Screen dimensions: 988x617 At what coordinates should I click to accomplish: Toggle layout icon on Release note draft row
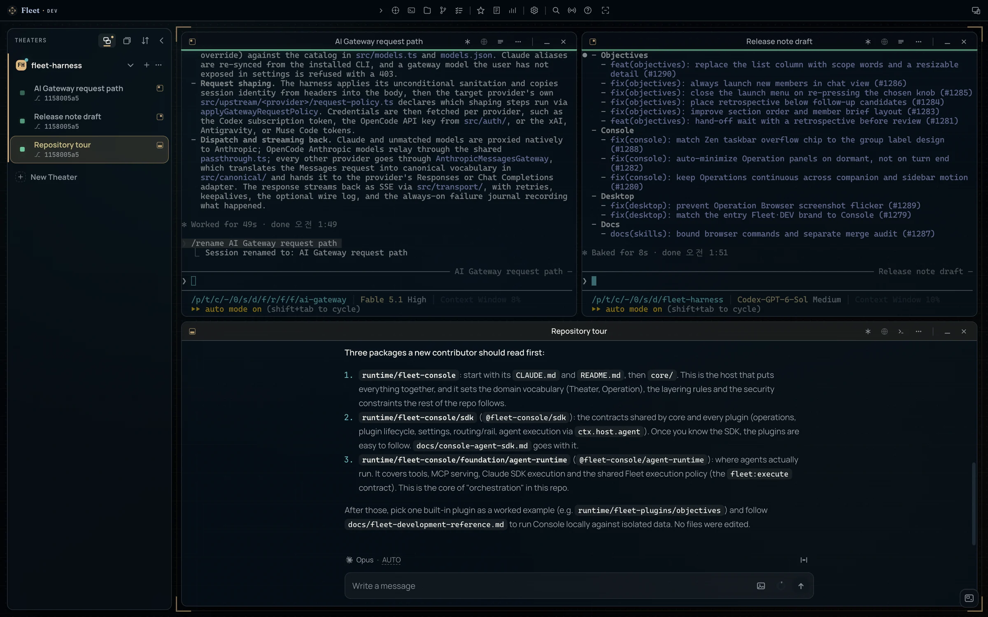160,117
